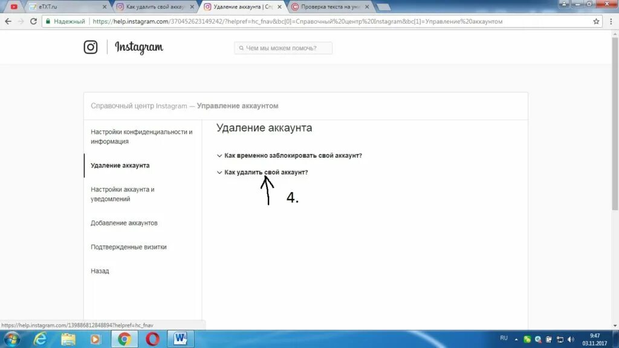Close the 'Как удалить свой аккаунт' tab
619x348 pixels.
tap(192, 7)
